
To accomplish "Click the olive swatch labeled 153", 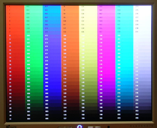I will pyautogui.click(x=88, y=97).
